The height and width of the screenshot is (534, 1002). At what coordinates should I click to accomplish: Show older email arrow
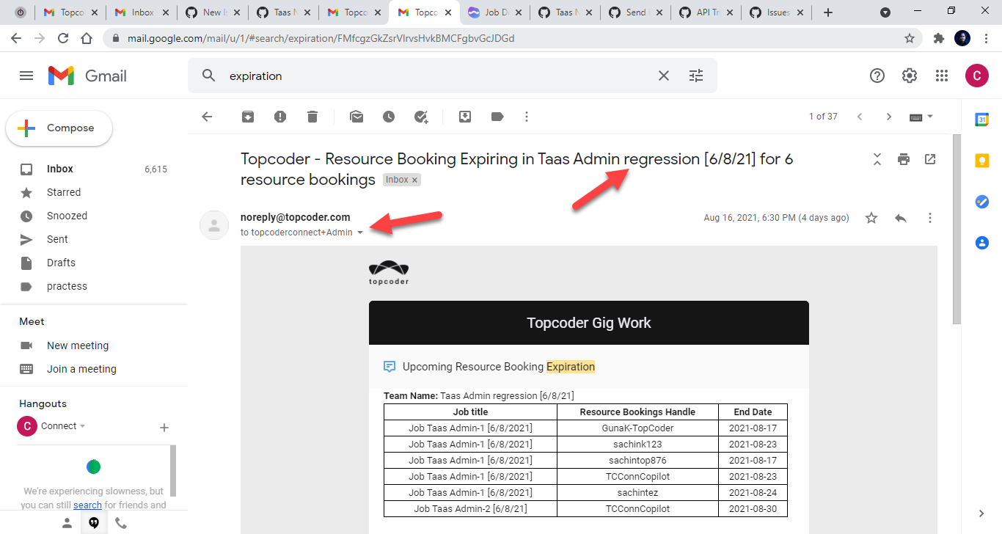click(x=889, y=117)
